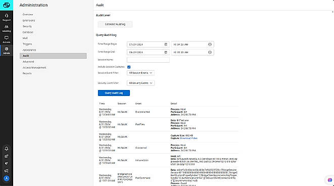
Task: Expand the Security Event Filter dropdown
Action: pyautogui.click(x=140, y=83)
